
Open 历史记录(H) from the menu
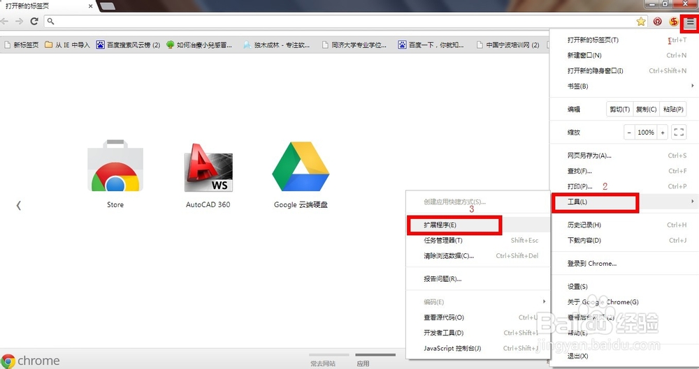coord(624,225)
